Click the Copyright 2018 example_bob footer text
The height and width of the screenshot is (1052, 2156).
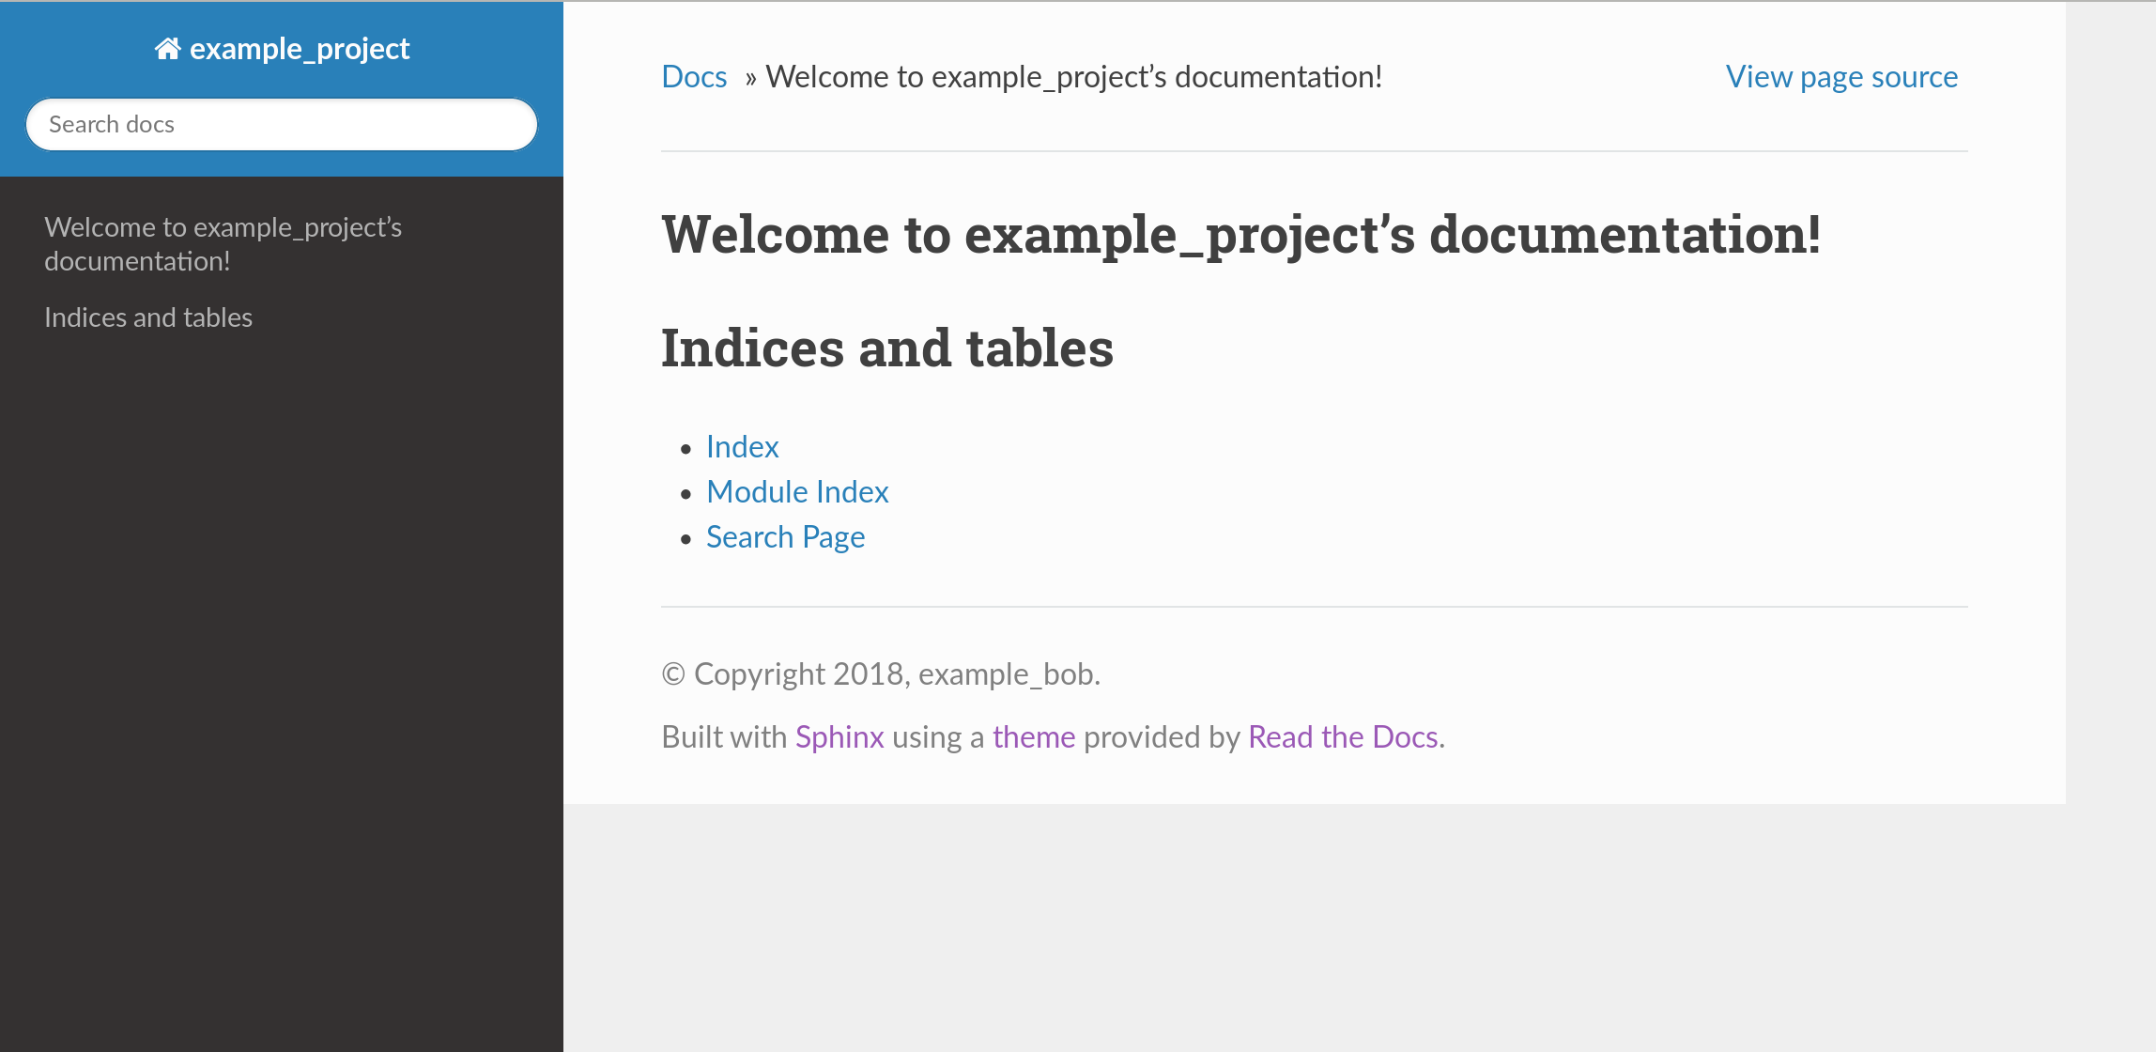point(881,674)
